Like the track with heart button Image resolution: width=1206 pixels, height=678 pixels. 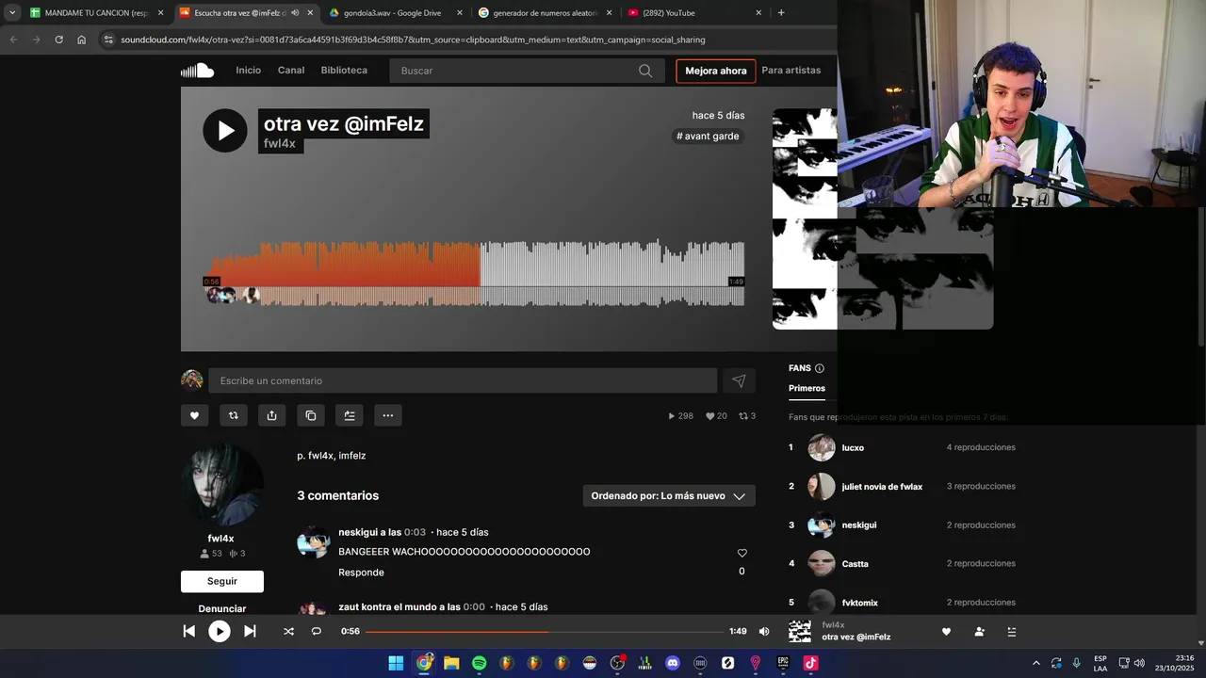(x=194, y=415)
